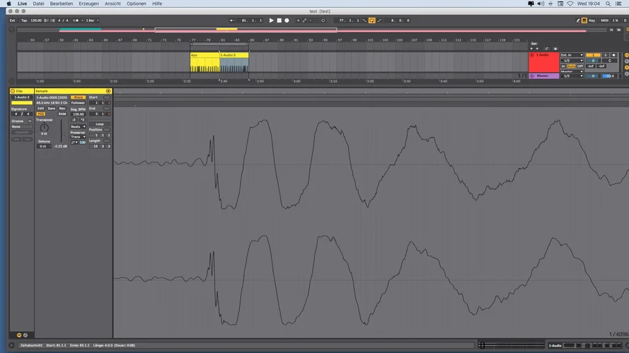Click the Sample box circle icon
Screen dimensions: 629x353
point(108,91)
